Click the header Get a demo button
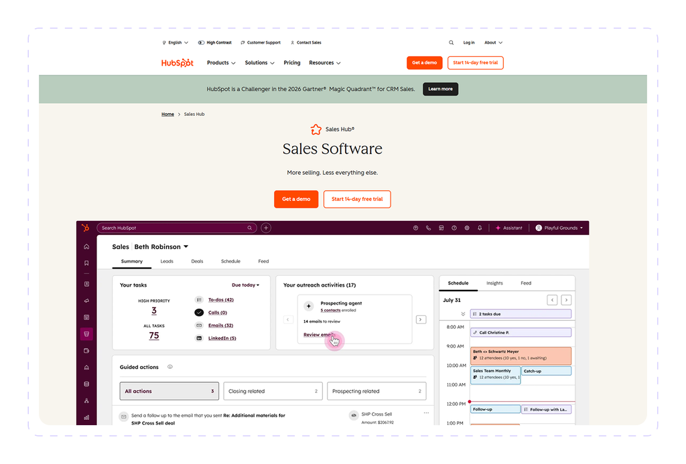 coord(424,63)
